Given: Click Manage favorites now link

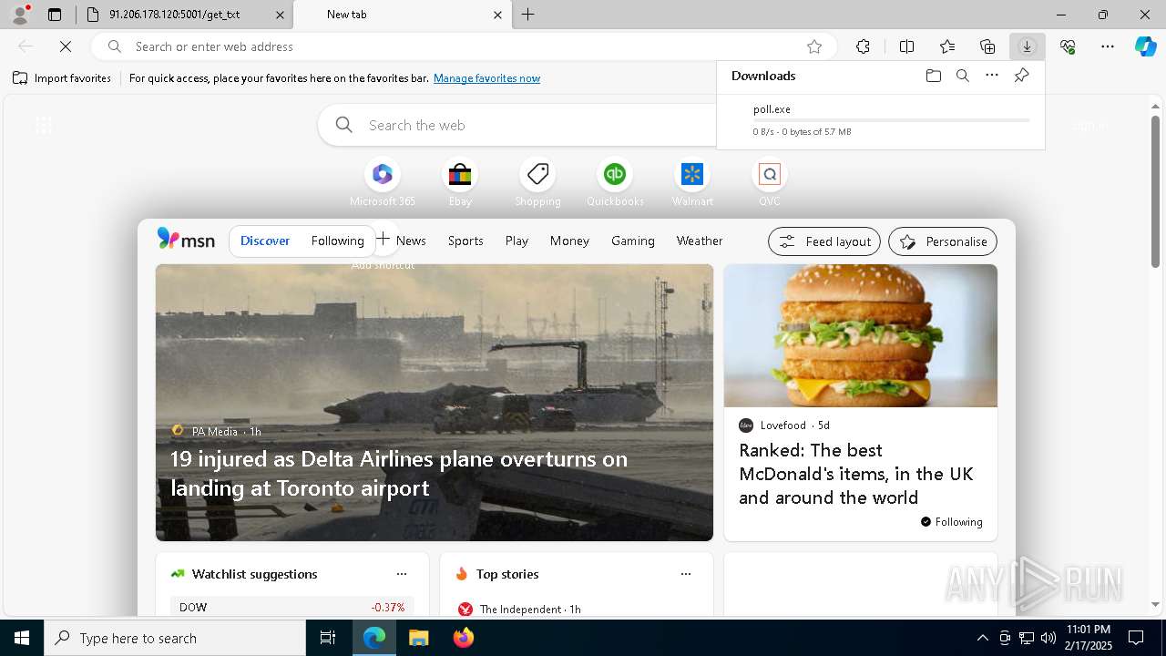Looking at the screenshot, I should pos(486,78).
